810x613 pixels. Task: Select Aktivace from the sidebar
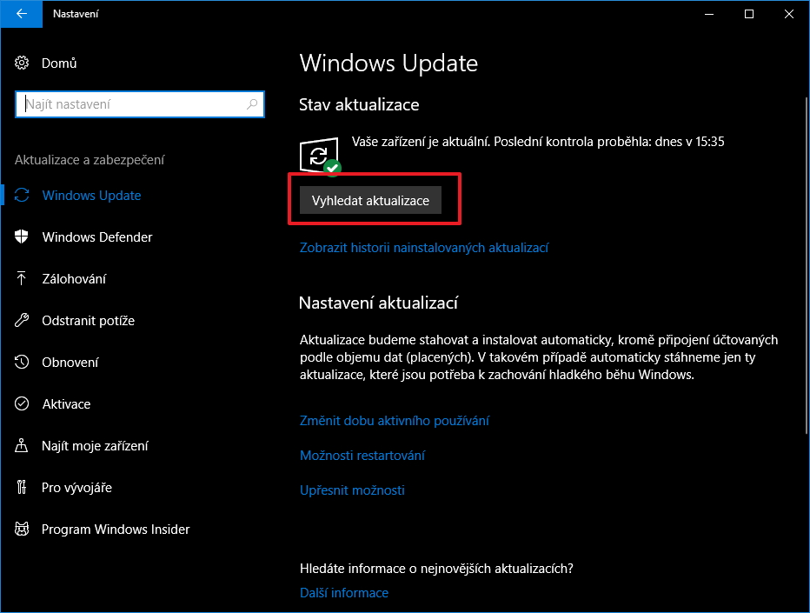[66, 404]
